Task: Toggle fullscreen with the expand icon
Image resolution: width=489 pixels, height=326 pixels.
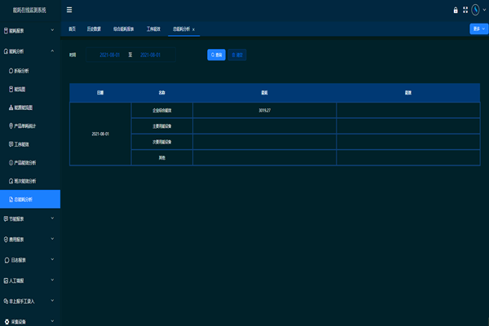Action: coord(465,11)
